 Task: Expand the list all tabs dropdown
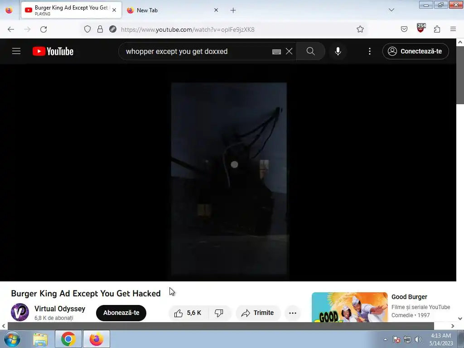[391, 10]
